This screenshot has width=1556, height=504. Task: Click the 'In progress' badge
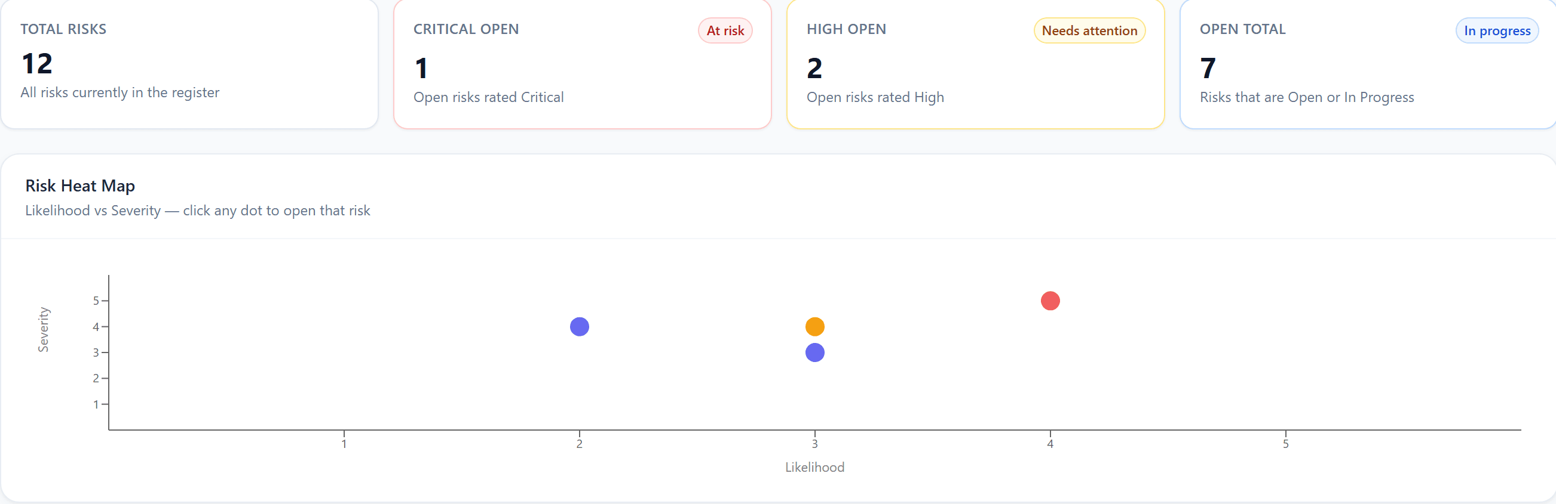pos(1497,31)
